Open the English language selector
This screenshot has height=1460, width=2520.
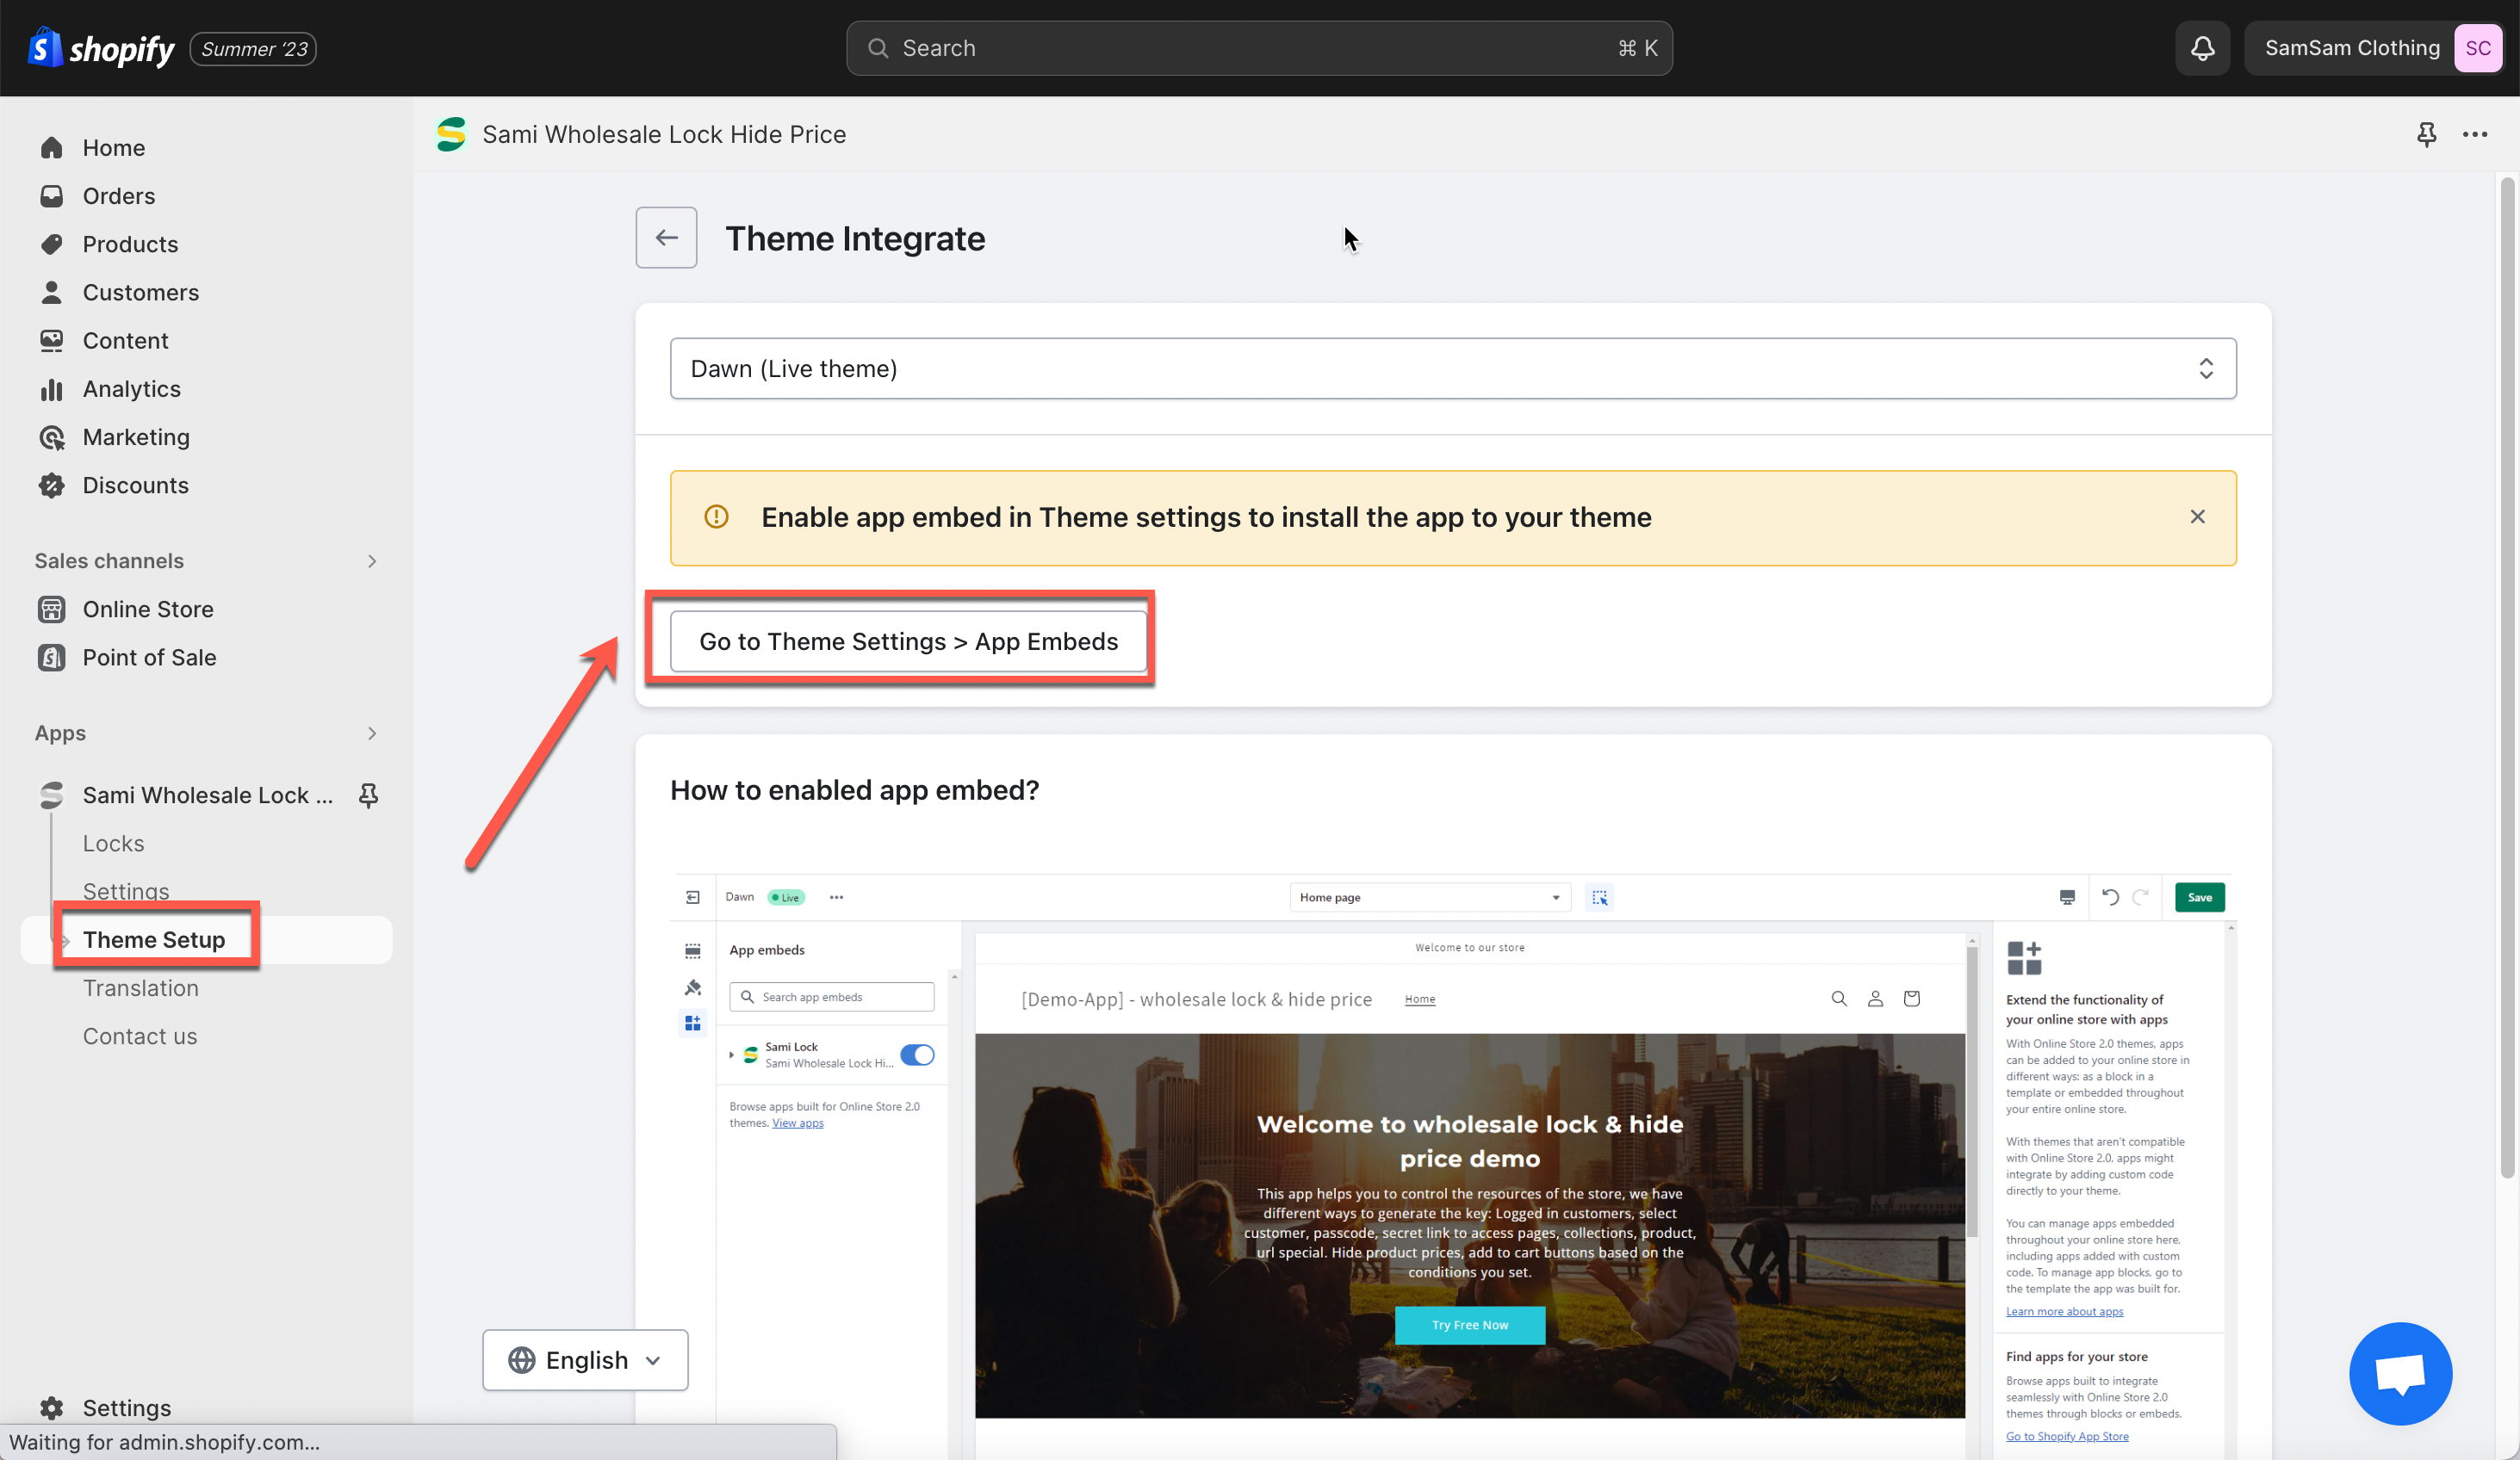click(x=585, y=1360)
